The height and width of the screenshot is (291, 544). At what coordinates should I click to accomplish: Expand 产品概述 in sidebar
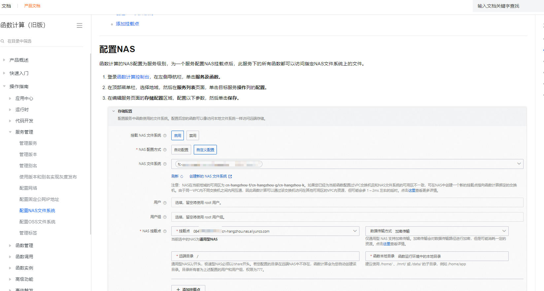tap(4, 60)
